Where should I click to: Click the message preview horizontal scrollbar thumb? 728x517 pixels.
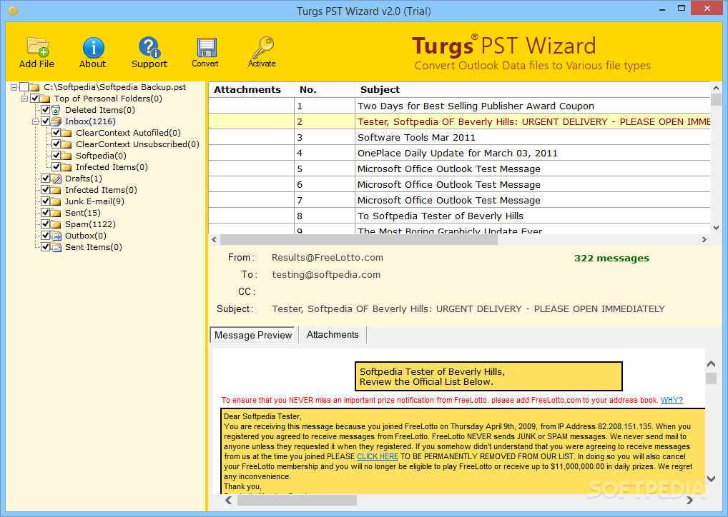tap(297, 501)
